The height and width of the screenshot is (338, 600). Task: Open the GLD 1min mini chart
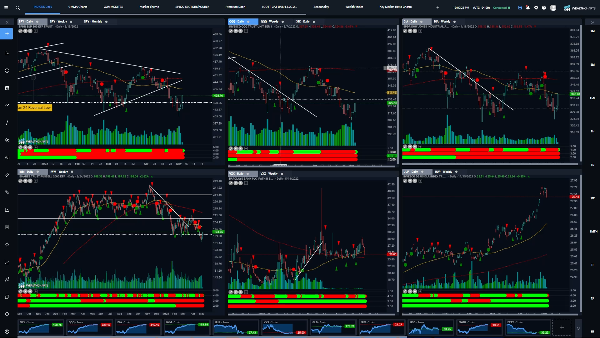coord(333,327)
